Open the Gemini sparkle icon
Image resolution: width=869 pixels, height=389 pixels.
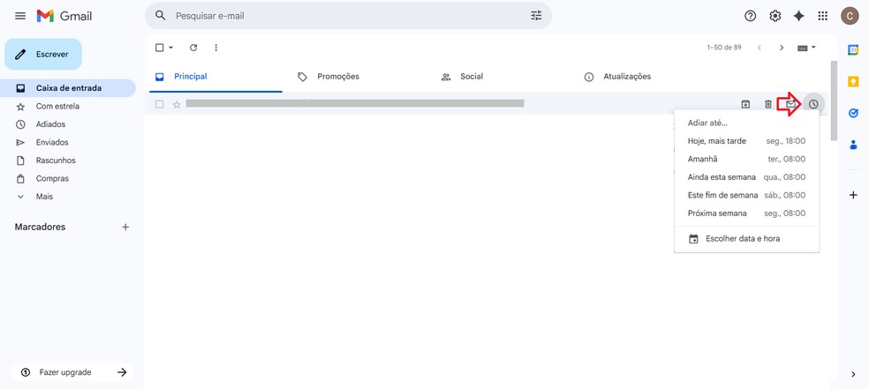pos(798,16)
